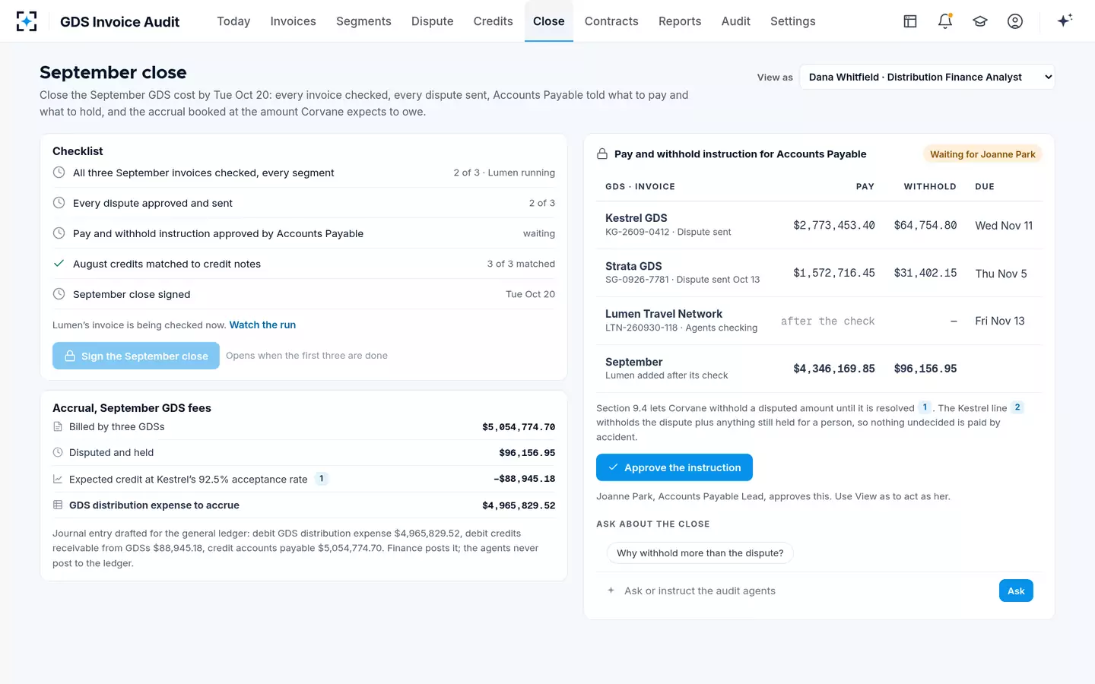Image resolution: width=1095 pixels, height=684 pixels.
Task: Click Strata withhold amount $31,402.15
Action: point(925,274)
